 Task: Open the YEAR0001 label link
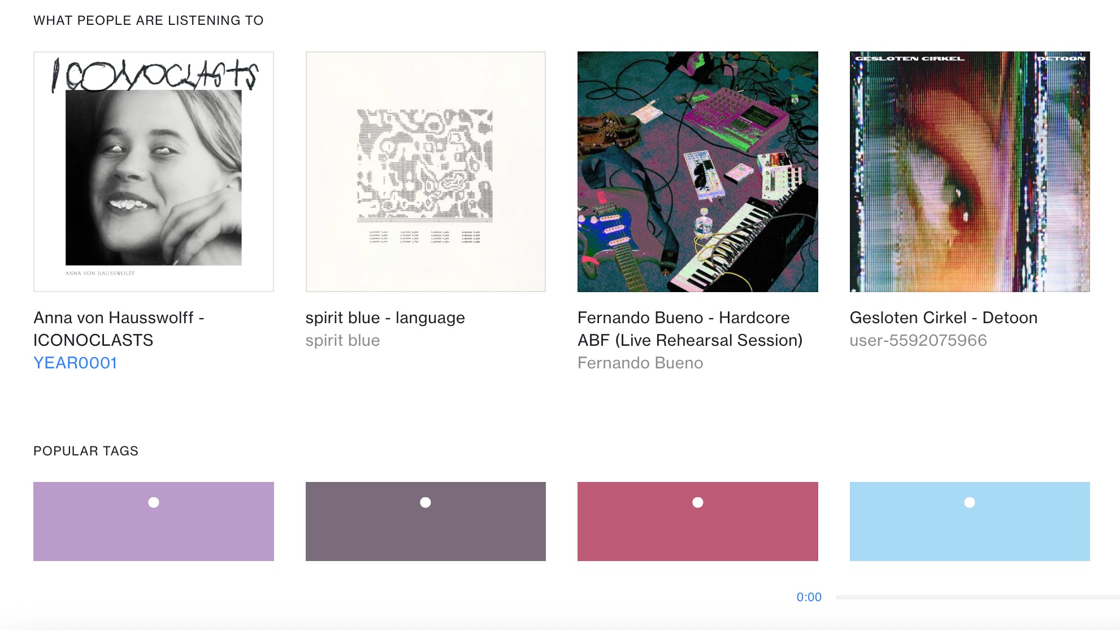pyautogui.click(x=75, y=362)
